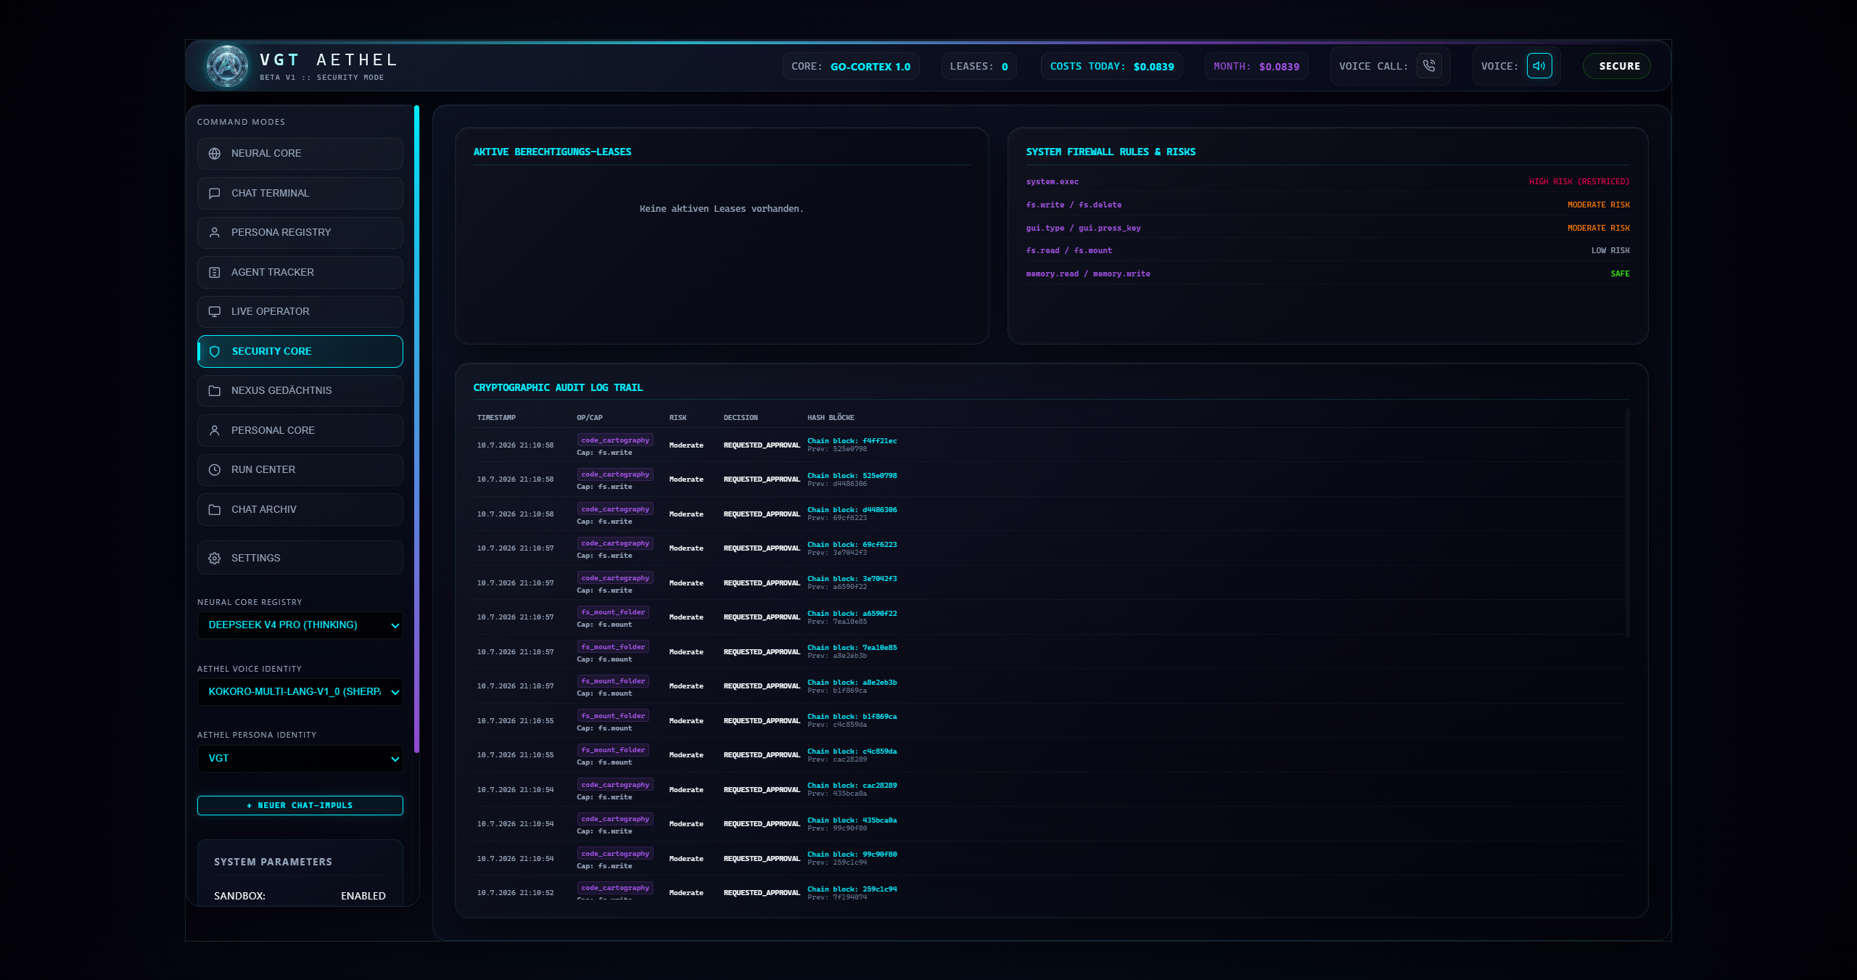This screenshot has width=1857, height=980.
Task: Click the TIMESTAMP column header
Action: click(496, 418)
